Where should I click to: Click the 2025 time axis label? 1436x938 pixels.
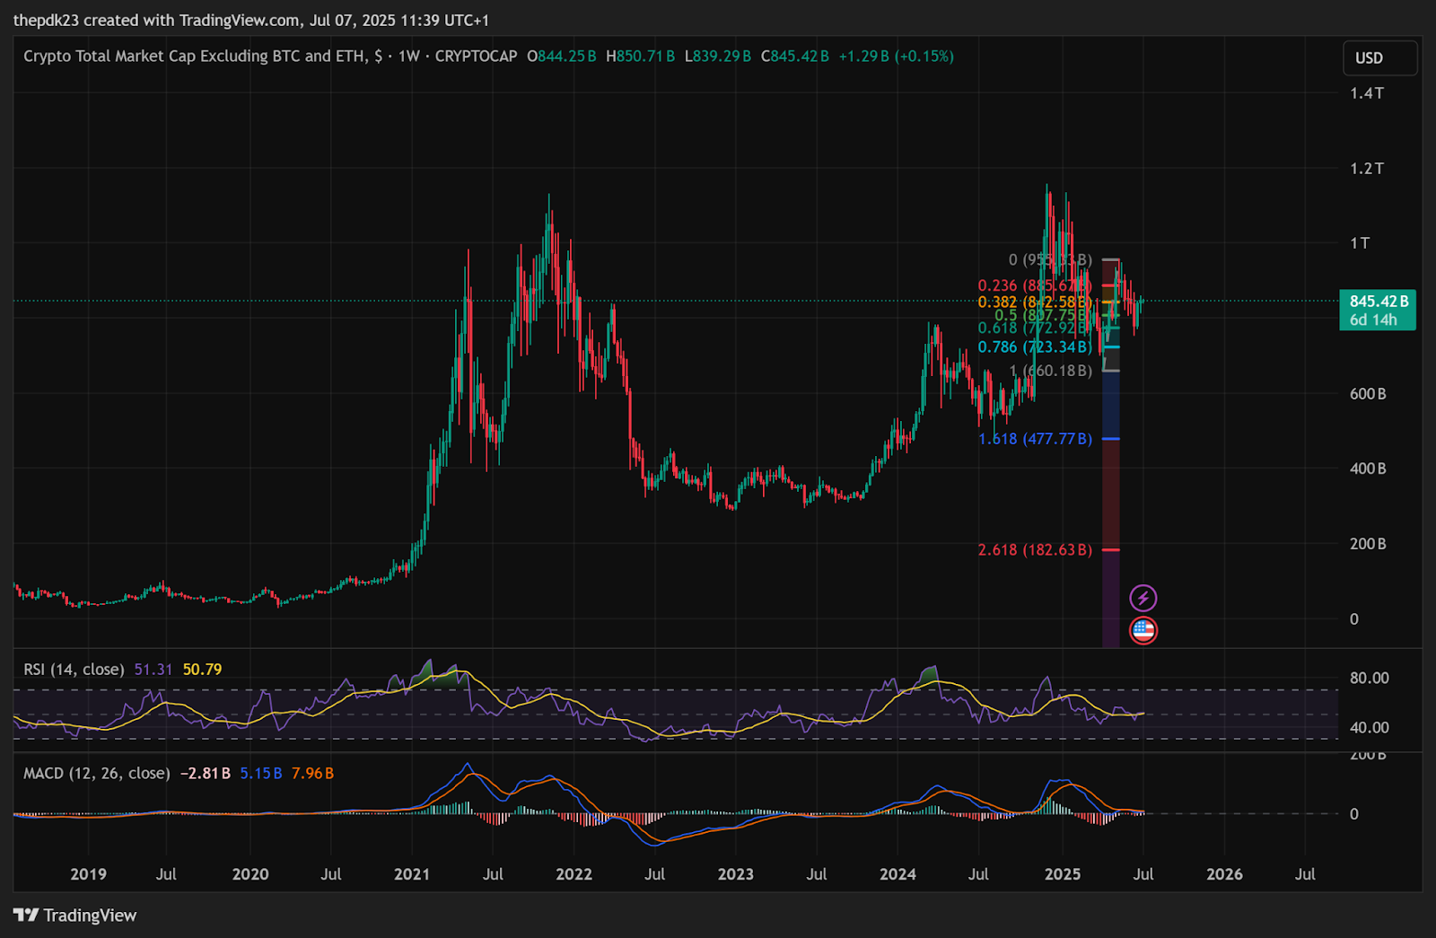click(x=1063, y=874)
